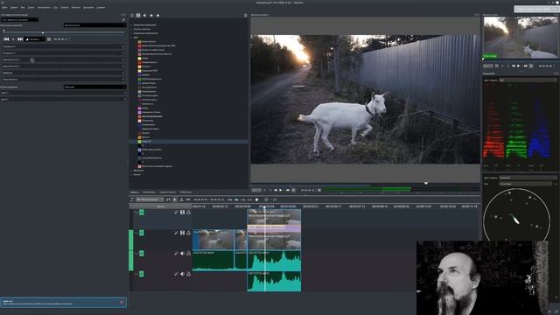Select the audio clip on the bottom audio track
This screenshot has width=560, height=315.
[274, 281]
